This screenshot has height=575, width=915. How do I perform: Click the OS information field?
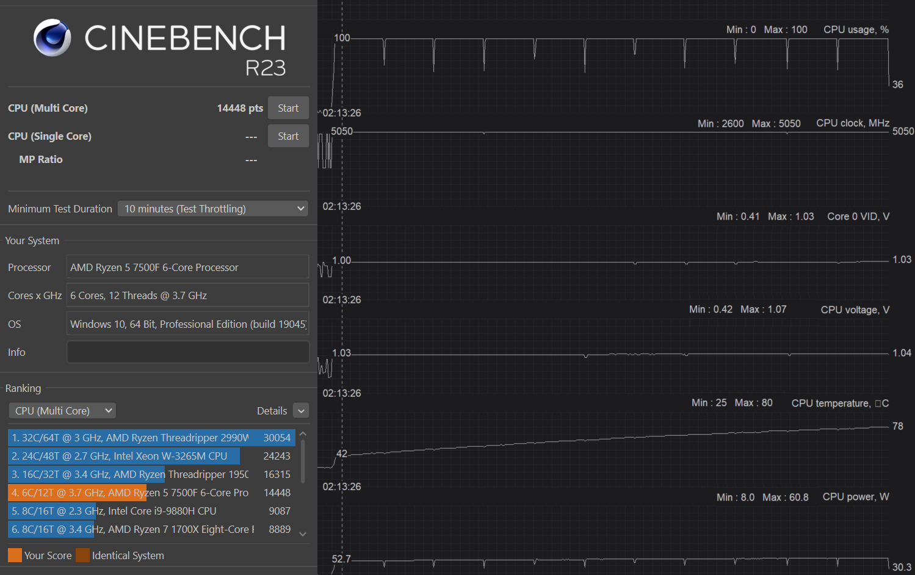(x=187, y=324)
